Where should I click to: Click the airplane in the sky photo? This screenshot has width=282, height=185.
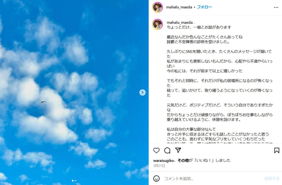[43, 102]
